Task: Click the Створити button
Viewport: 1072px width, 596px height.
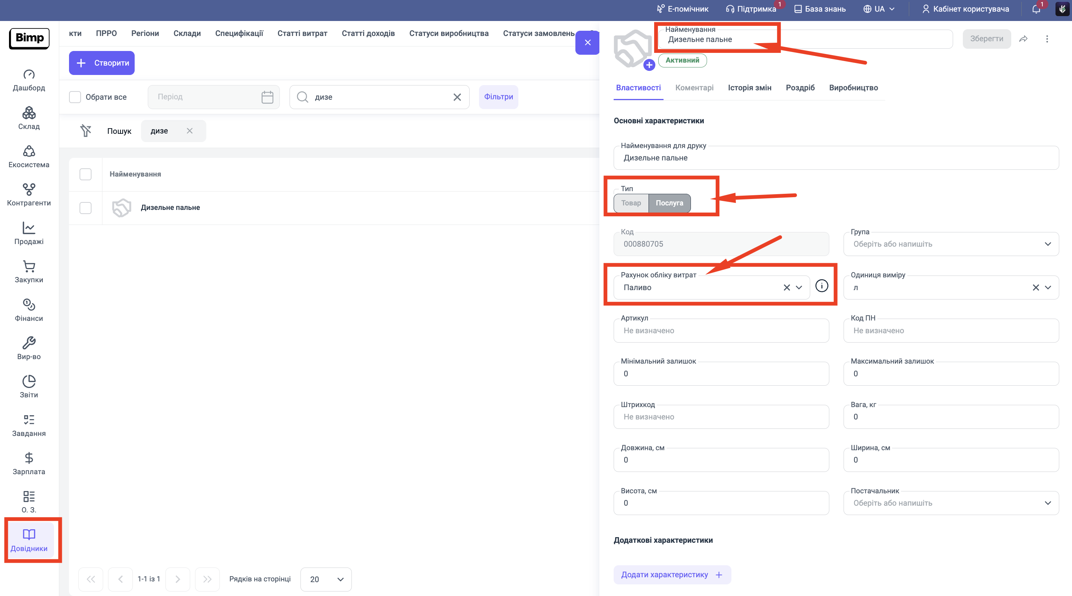Action: (x=102, y=63)
